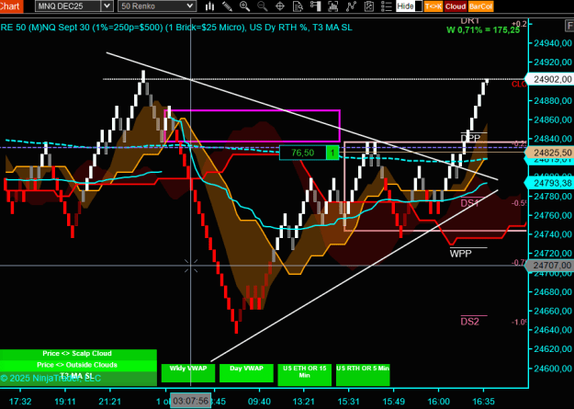
Task: Open the drawing tools pencil icon
Action: 227,6
